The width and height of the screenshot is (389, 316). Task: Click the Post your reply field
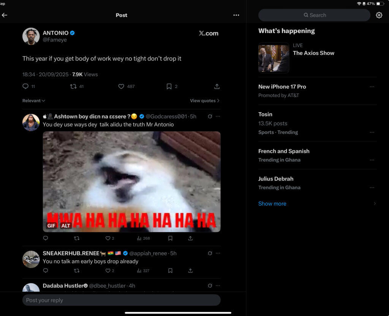pos(122,300)
